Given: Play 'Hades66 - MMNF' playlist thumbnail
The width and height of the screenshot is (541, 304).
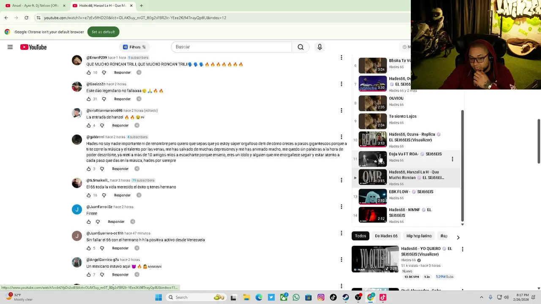Looking at the screenshot, I should point(373,215).
